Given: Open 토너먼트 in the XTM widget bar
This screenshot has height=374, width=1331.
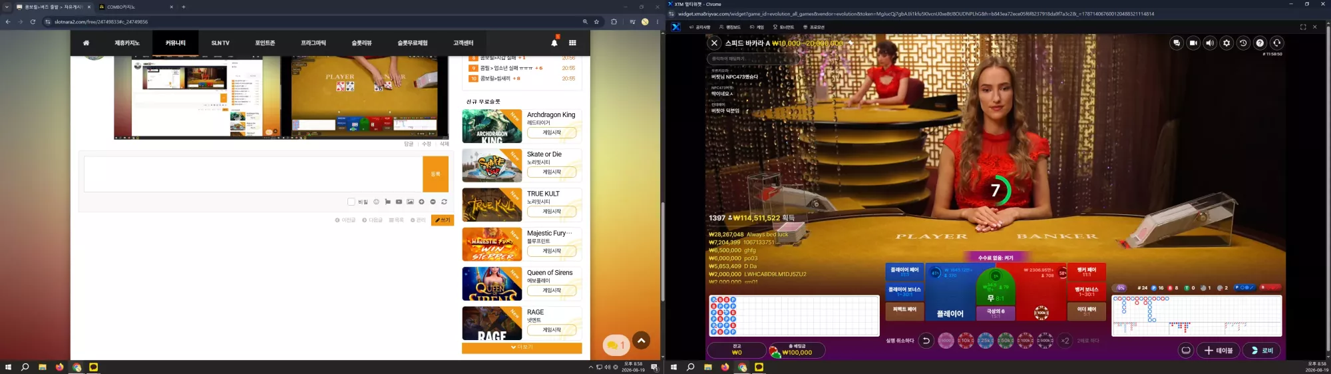Looking at the screenshot, I should [783, 27].
